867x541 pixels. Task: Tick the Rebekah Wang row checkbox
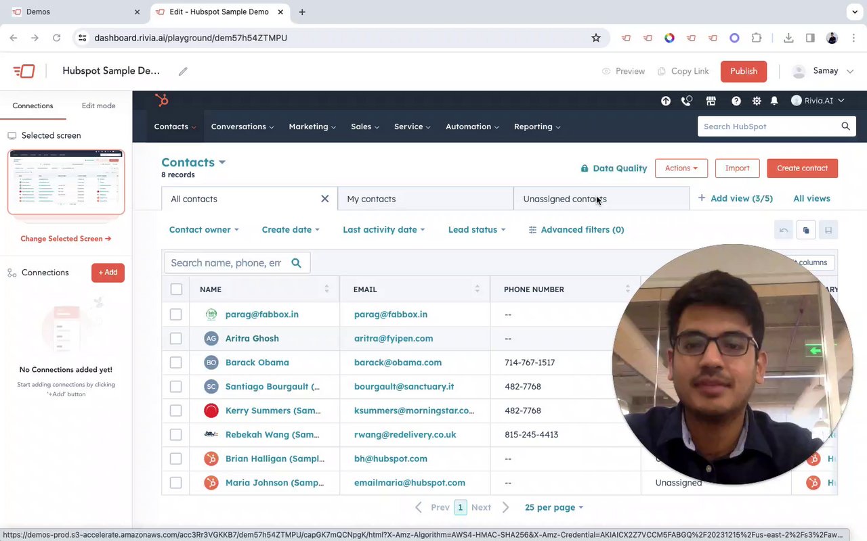(x=176, y=435)
